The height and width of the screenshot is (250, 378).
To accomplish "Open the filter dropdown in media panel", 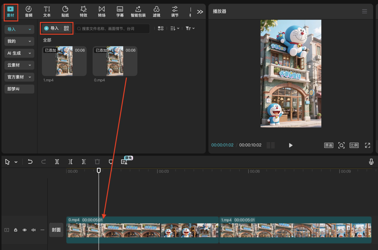I will (190, 28).
